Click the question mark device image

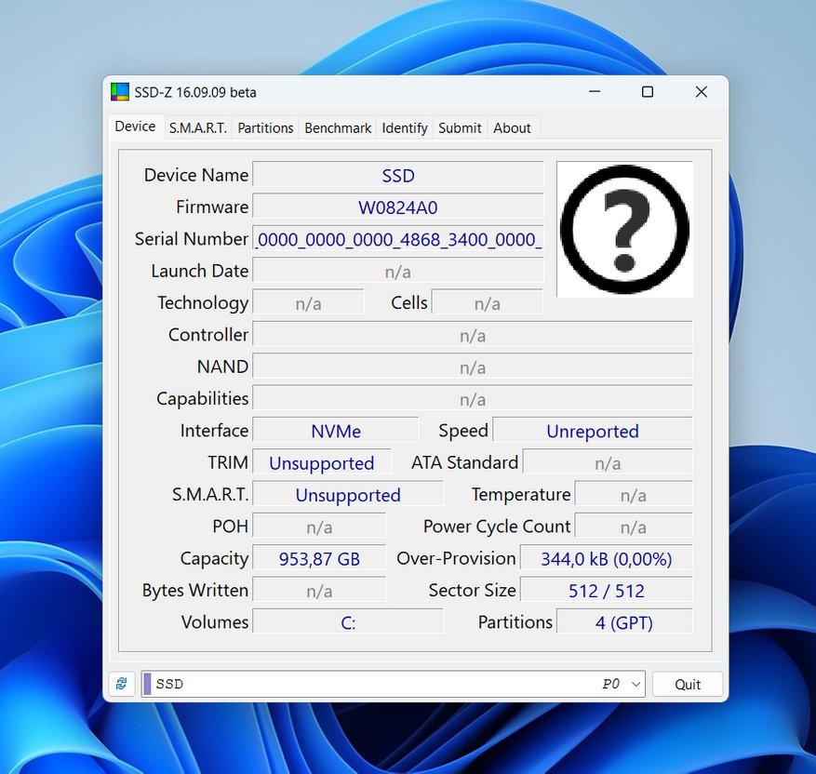pyautogui.click(x=624, y=230)
